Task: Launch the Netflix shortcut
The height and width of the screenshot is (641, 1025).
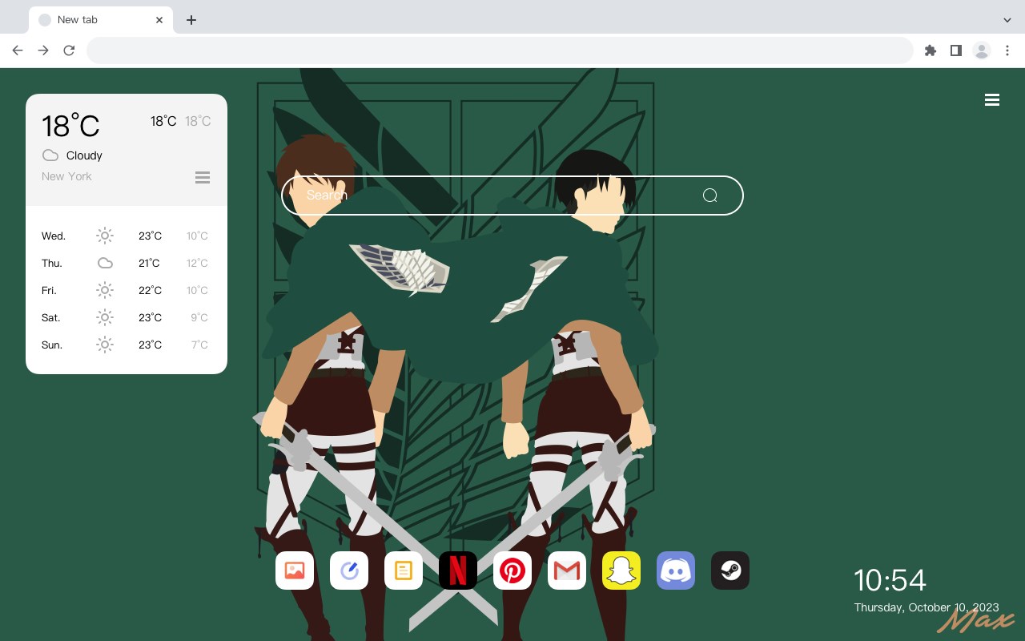Action: (x=458, y=570)
